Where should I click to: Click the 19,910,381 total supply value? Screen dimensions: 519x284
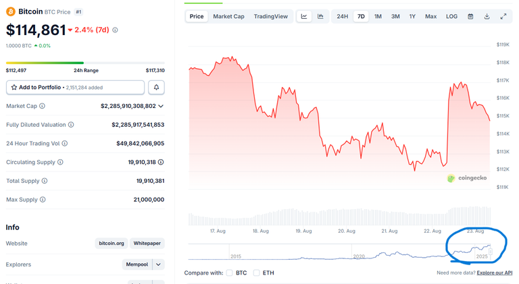tap(150, 181)
